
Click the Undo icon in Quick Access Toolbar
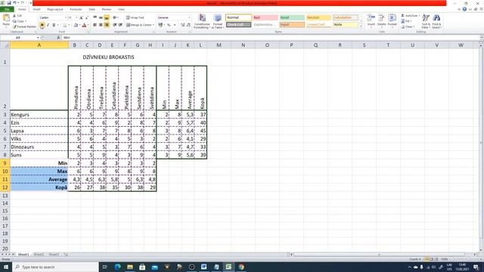(x=14, y=3)
